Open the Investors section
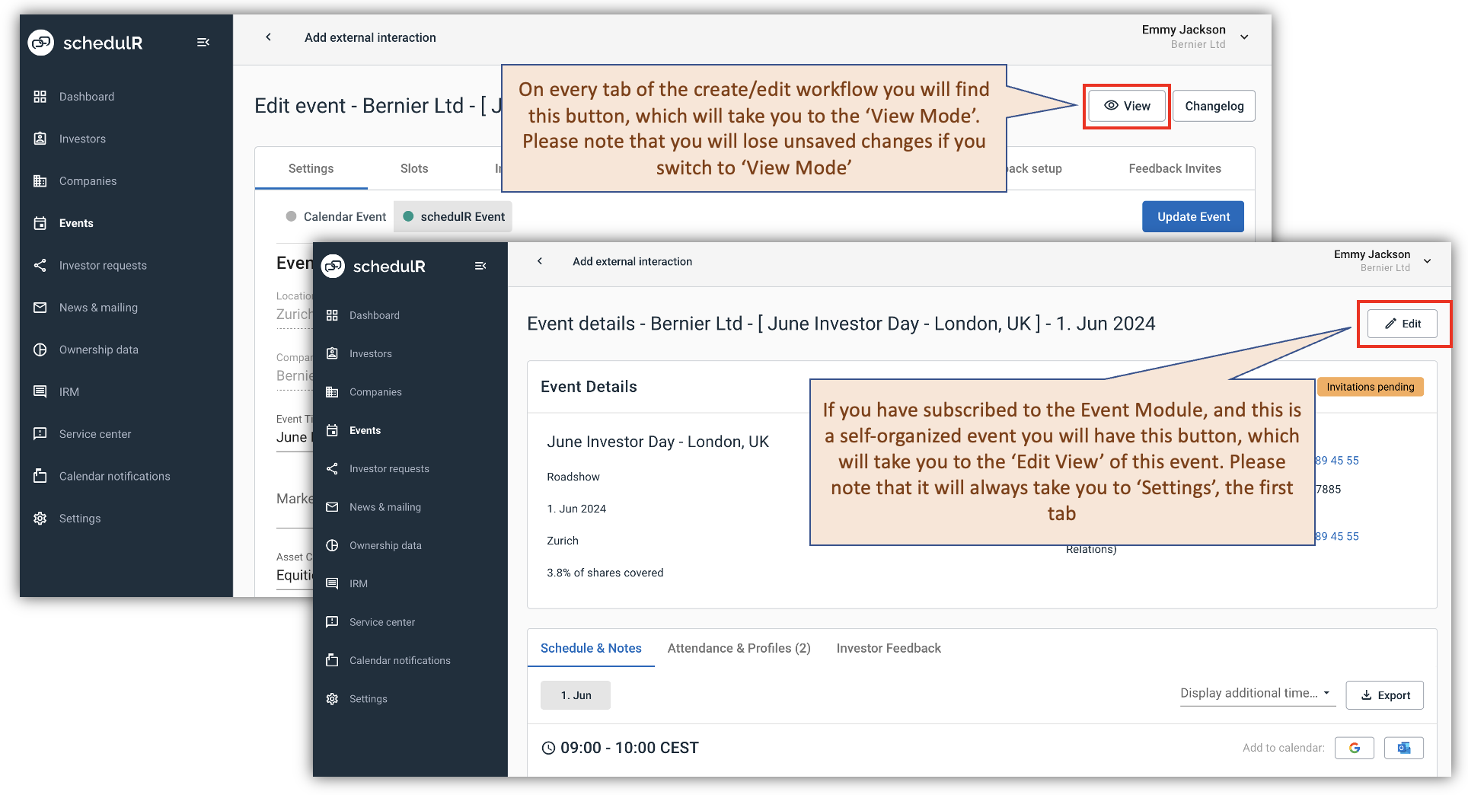Image resolution: width=1468 pixels, height=795 pixels. pos(371,353)
